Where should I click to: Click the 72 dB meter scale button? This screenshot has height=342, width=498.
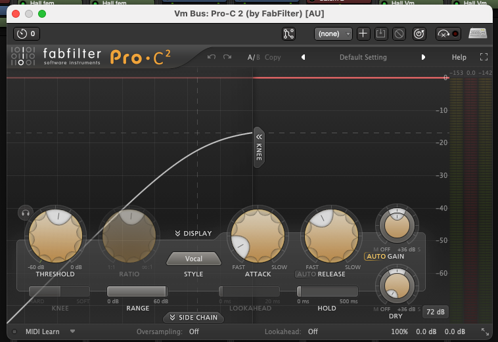(x=436, y=312)
